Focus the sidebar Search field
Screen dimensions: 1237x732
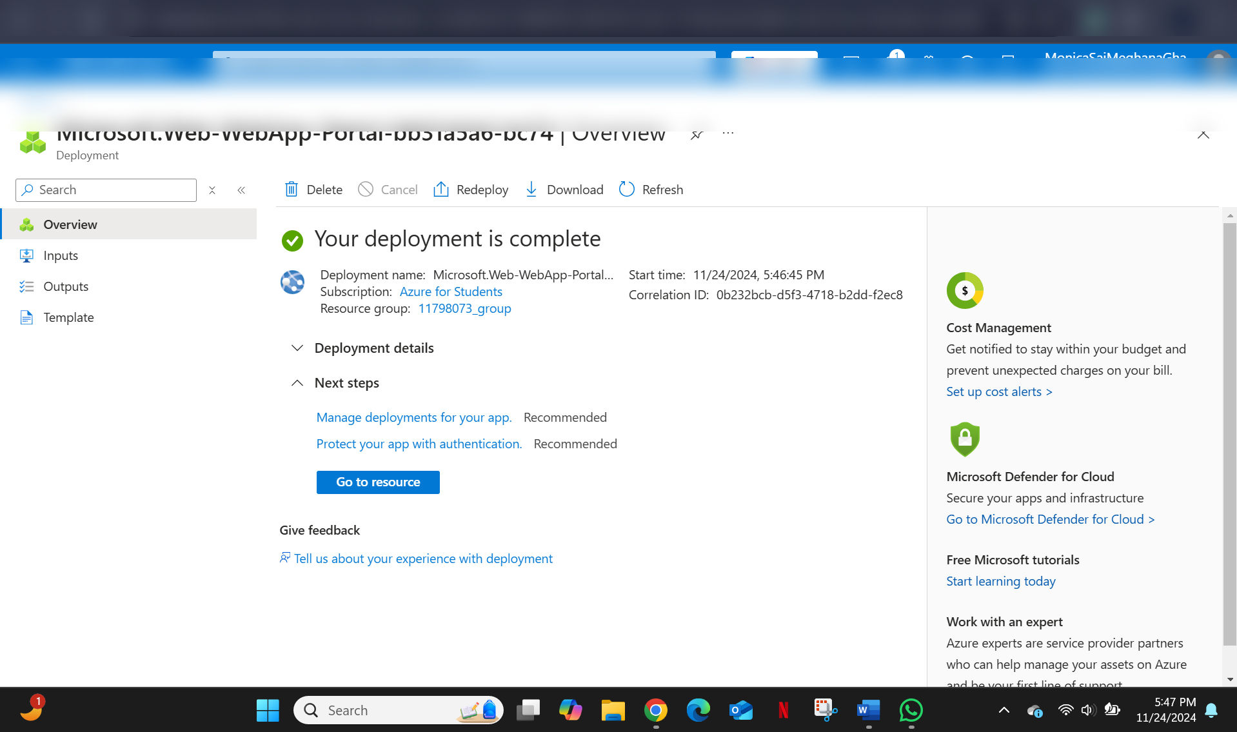coord(106,190)
